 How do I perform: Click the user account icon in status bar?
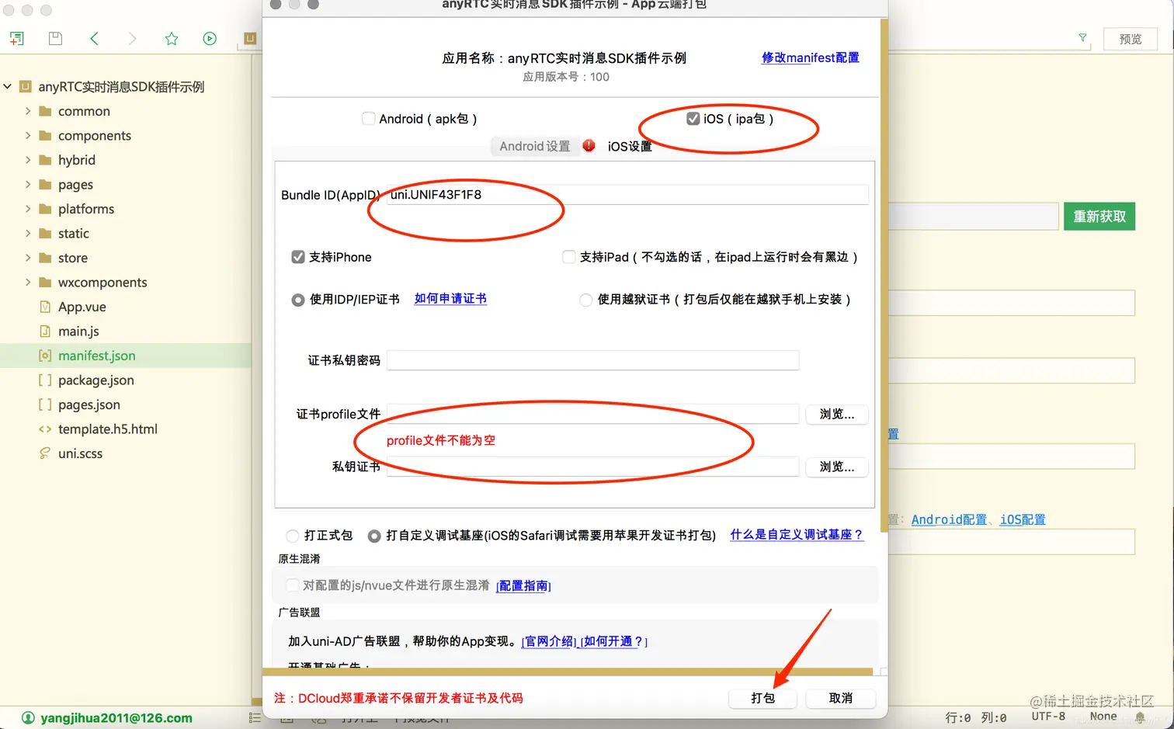(29, 717)
